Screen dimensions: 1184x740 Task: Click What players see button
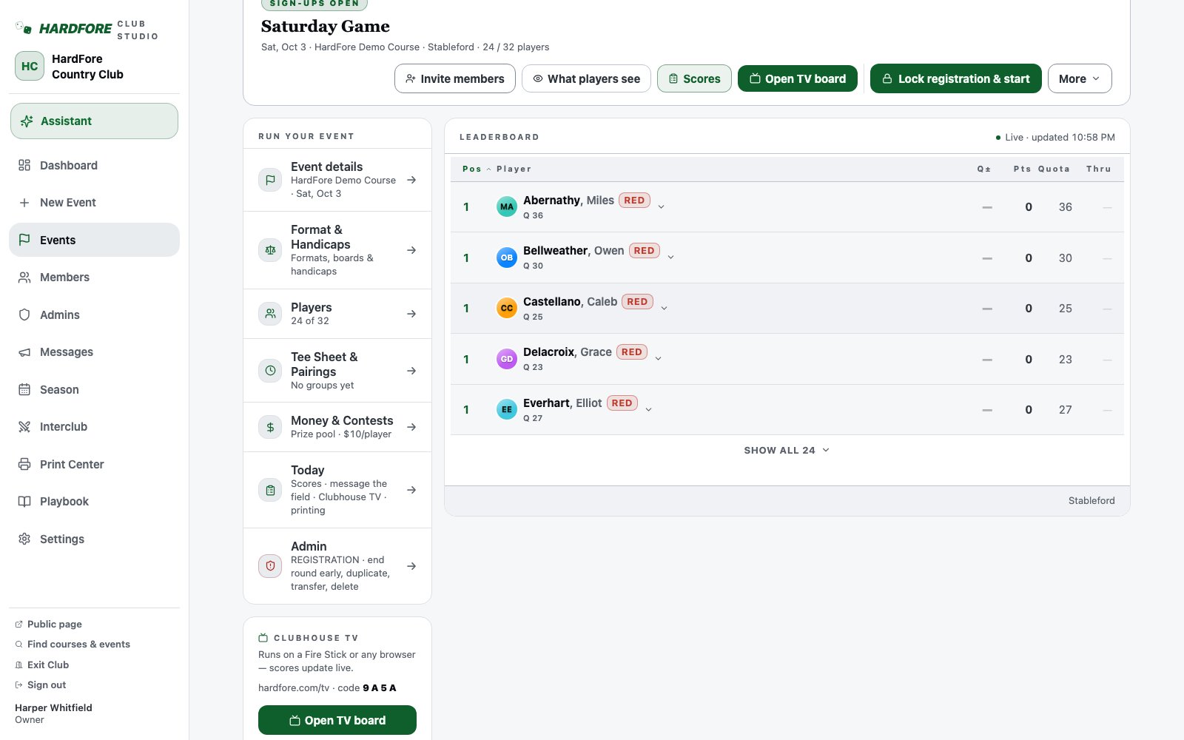[586, 78]
